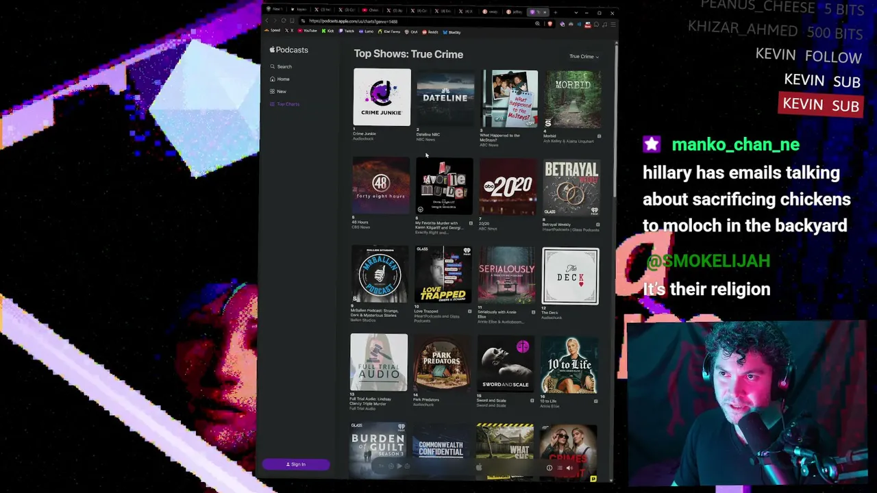Open the Kick bookmark
The height and width of the screenshot is (493, 877).
pos(328,31)
